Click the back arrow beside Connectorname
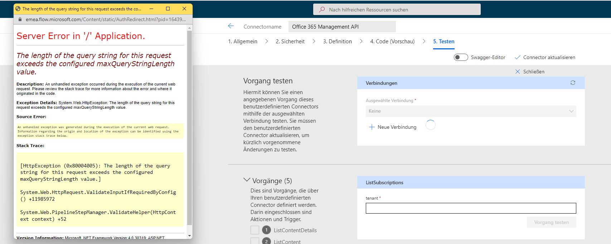This screenshot has height=244, width=611. [231, 26]
